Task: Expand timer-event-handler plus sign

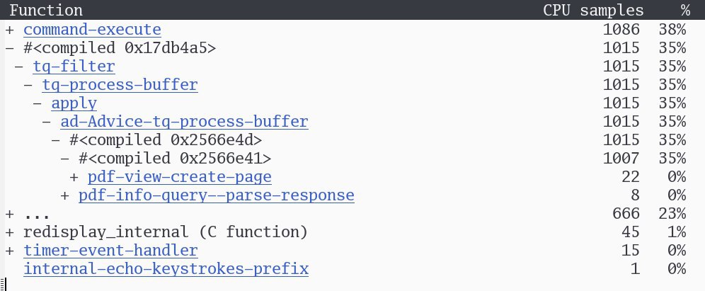Action: point(10,251)
